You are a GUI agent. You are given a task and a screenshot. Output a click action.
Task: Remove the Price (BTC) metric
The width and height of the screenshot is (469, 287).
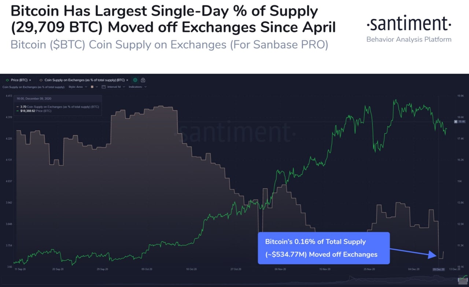(x=30, y=80)
